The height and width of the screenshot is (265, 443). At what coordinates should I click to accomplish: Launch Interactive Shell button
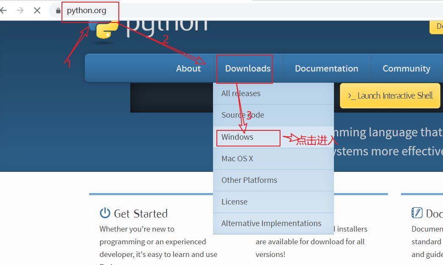pos(390,96)
